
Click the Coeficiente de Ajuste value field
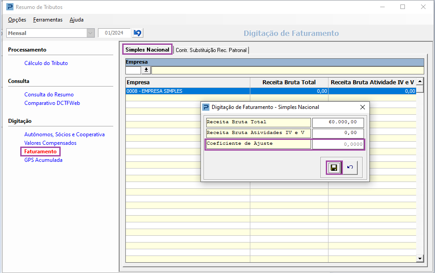click(x=338, y=144)
